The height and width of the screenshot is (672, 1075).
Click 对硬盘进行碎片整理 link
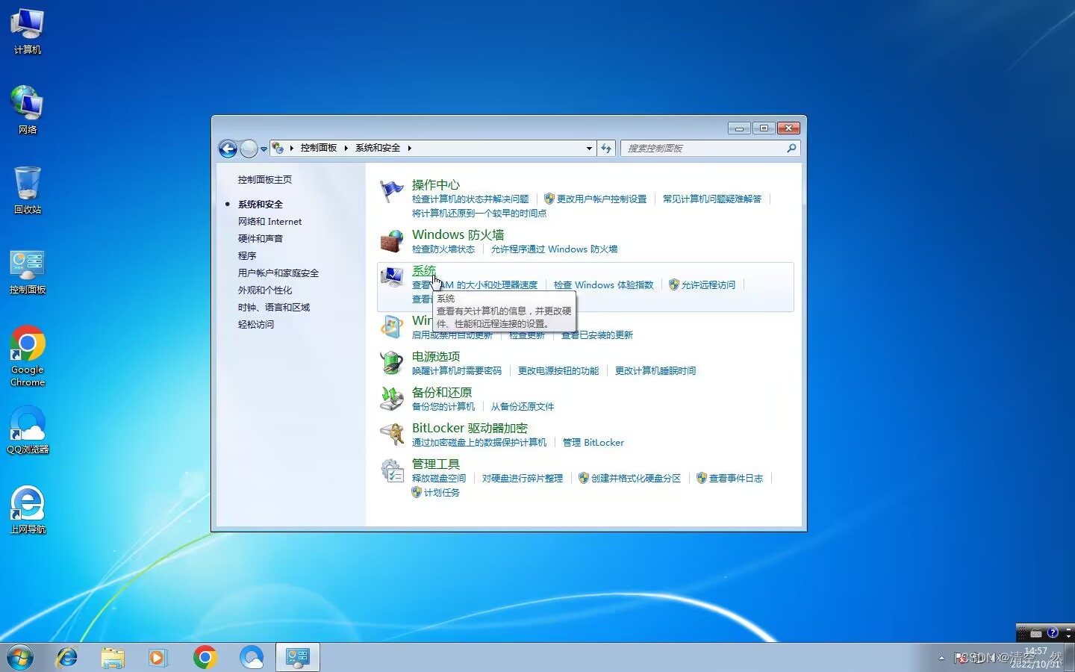523,478
